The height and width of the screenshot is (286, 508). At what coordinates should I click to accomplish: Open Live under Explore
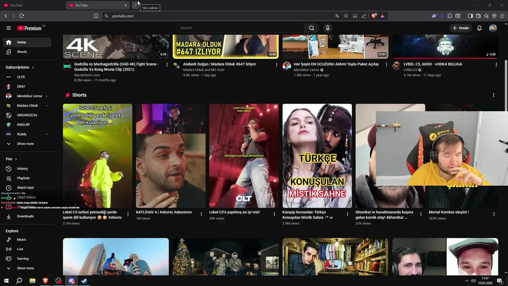[x=27, y=249]
